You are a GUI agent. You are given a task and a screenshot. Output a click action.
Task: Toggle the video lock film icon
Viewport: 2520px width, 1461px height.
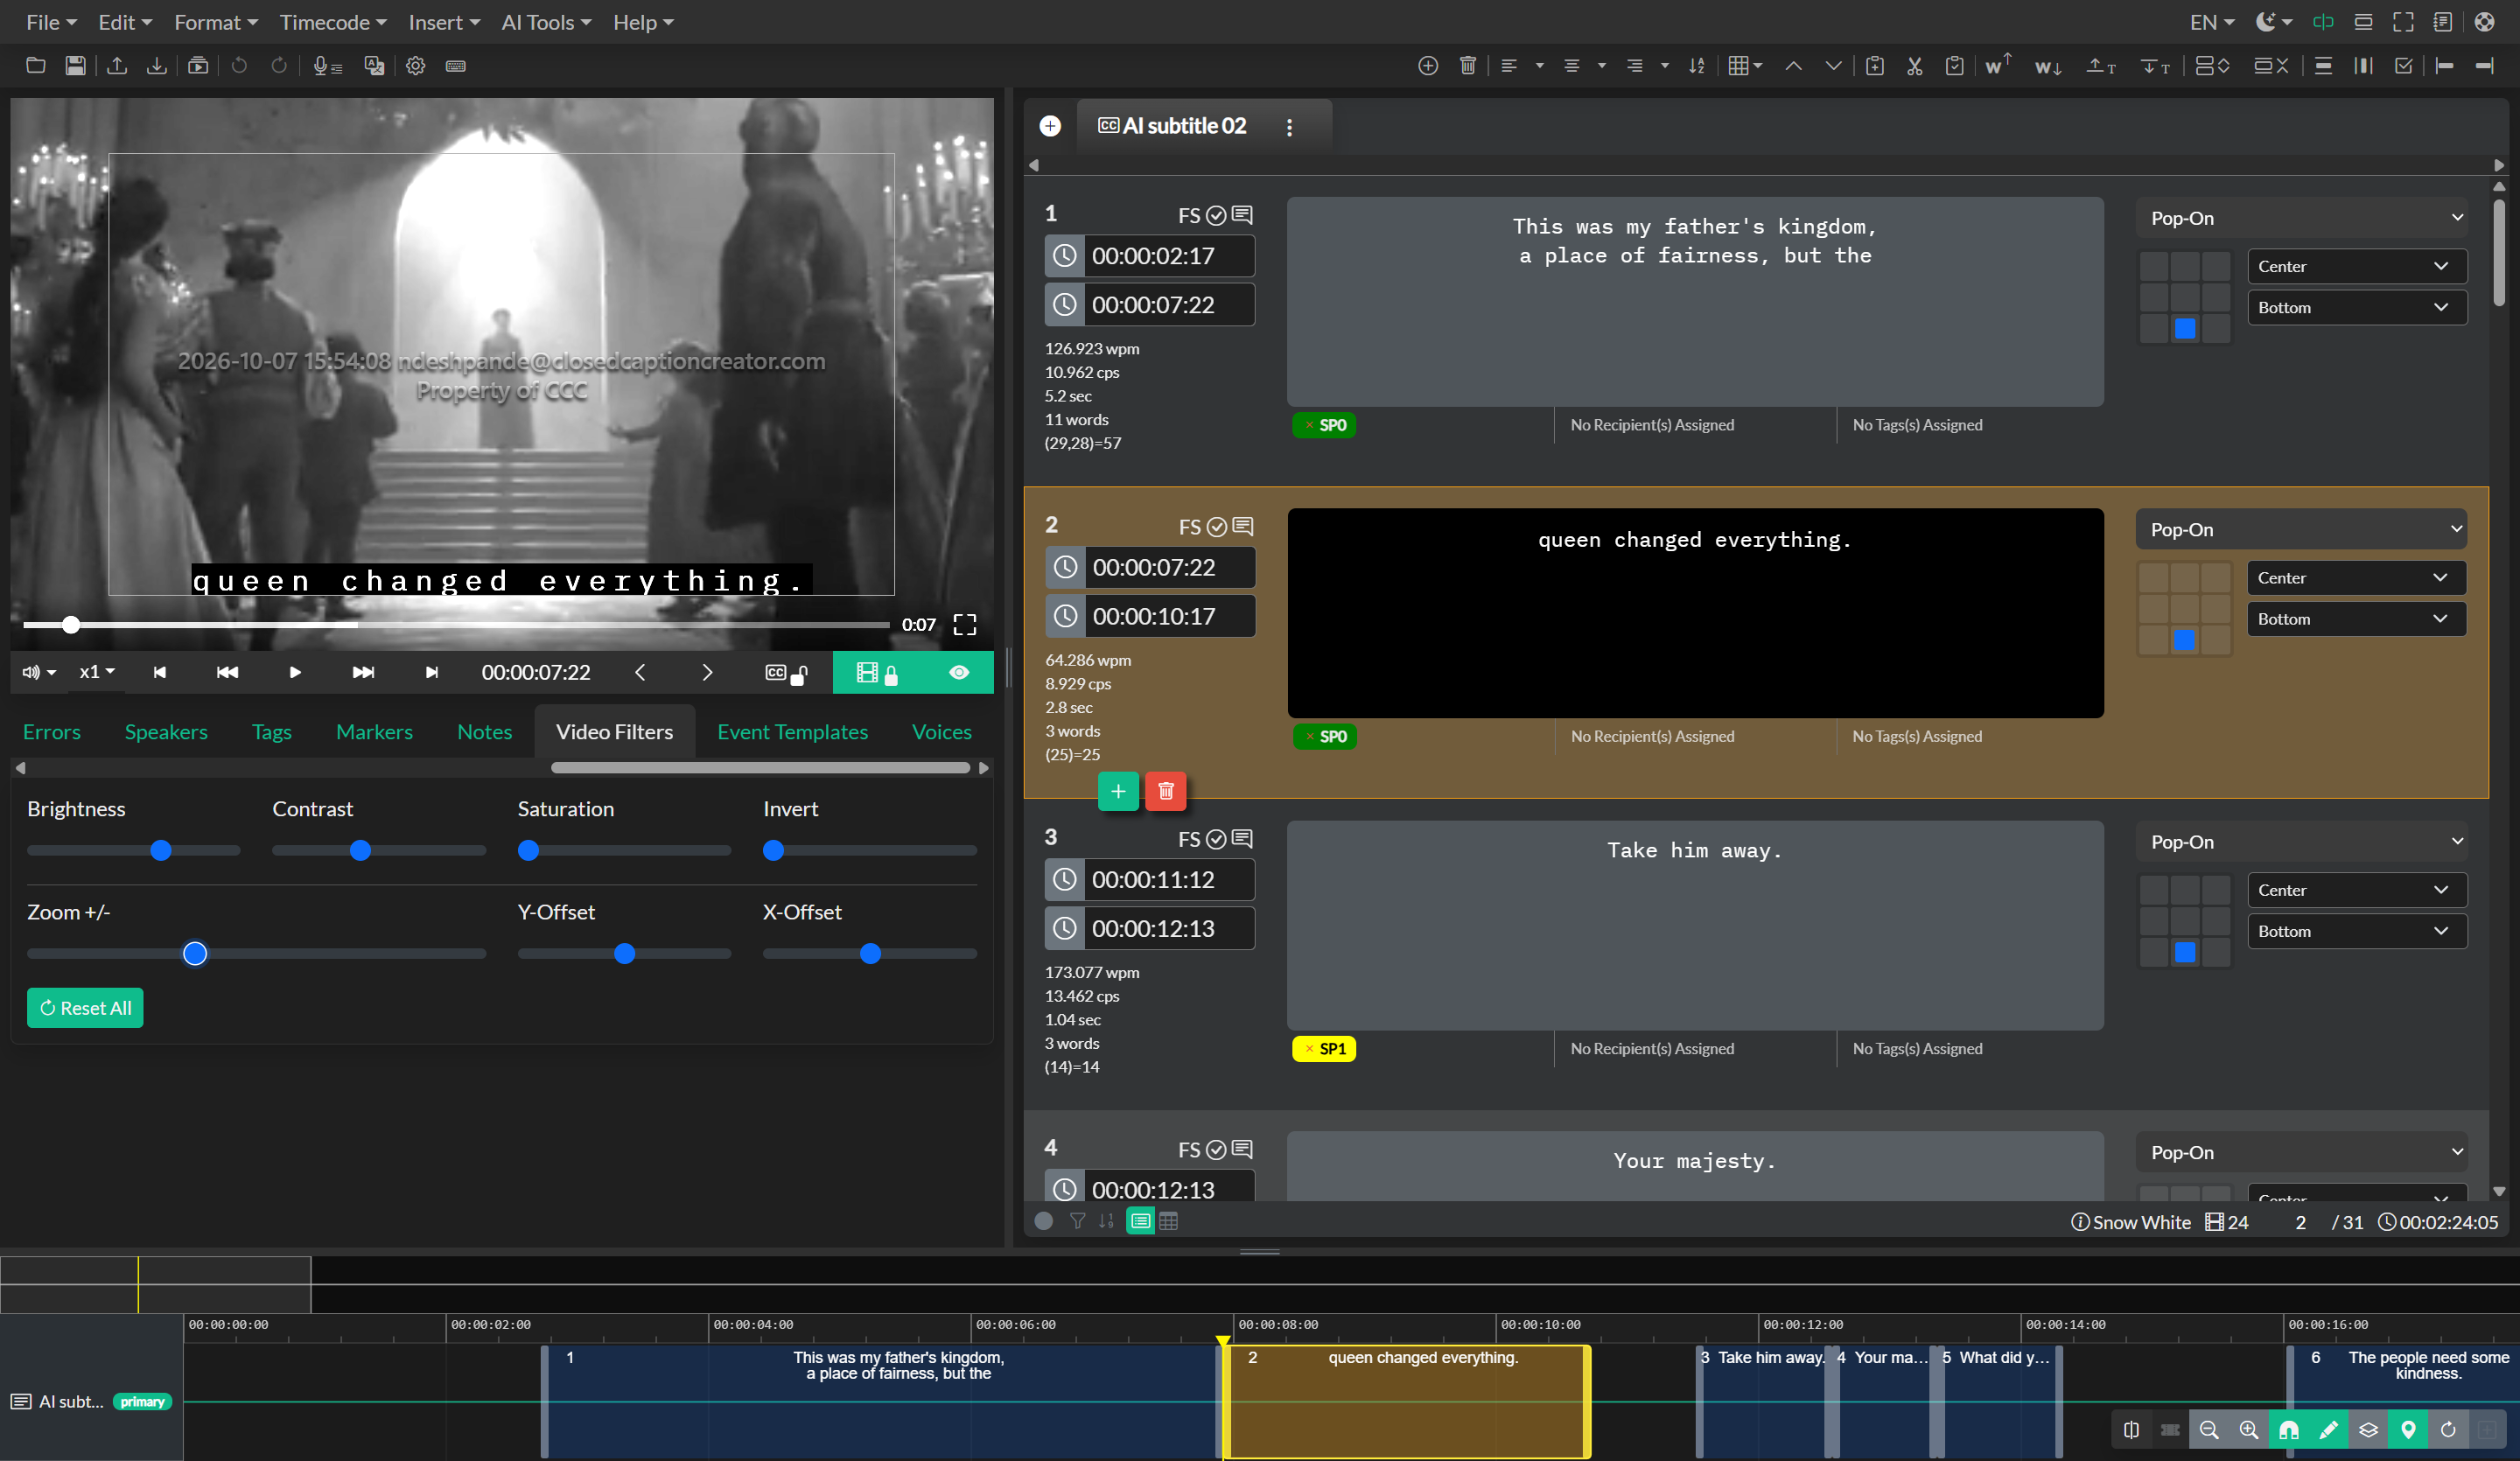click(878, 673)
